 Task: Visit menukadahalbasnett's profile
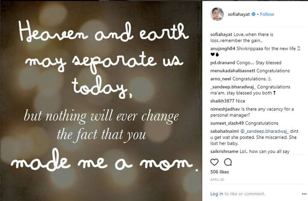233,71
